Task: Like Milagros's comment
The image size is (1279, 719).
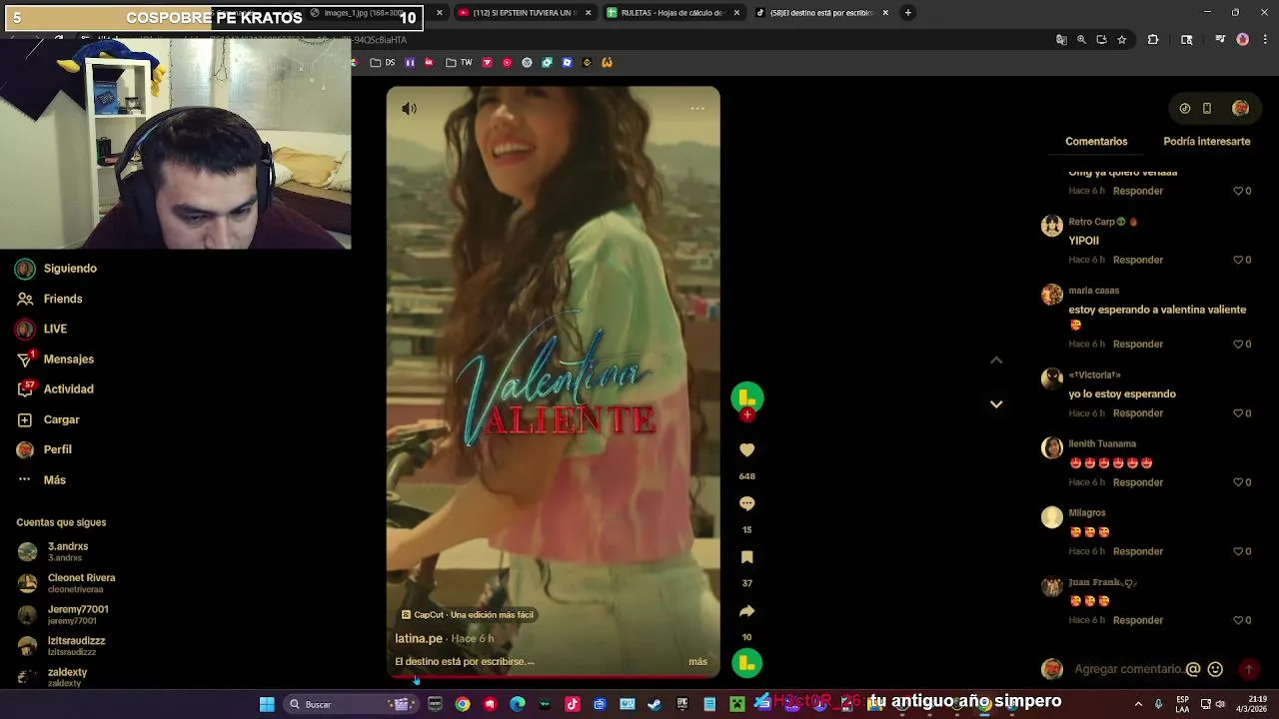Action: tap(1238, 551)
